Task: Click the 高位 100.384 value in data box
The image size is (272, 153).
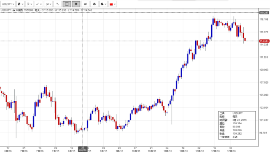Action: tap(237, 123)
